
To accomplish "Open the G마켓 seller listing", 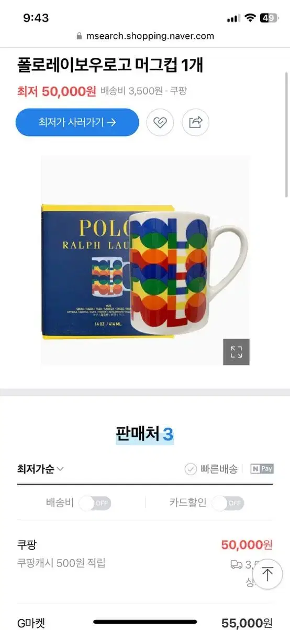I will pos(145,619).
